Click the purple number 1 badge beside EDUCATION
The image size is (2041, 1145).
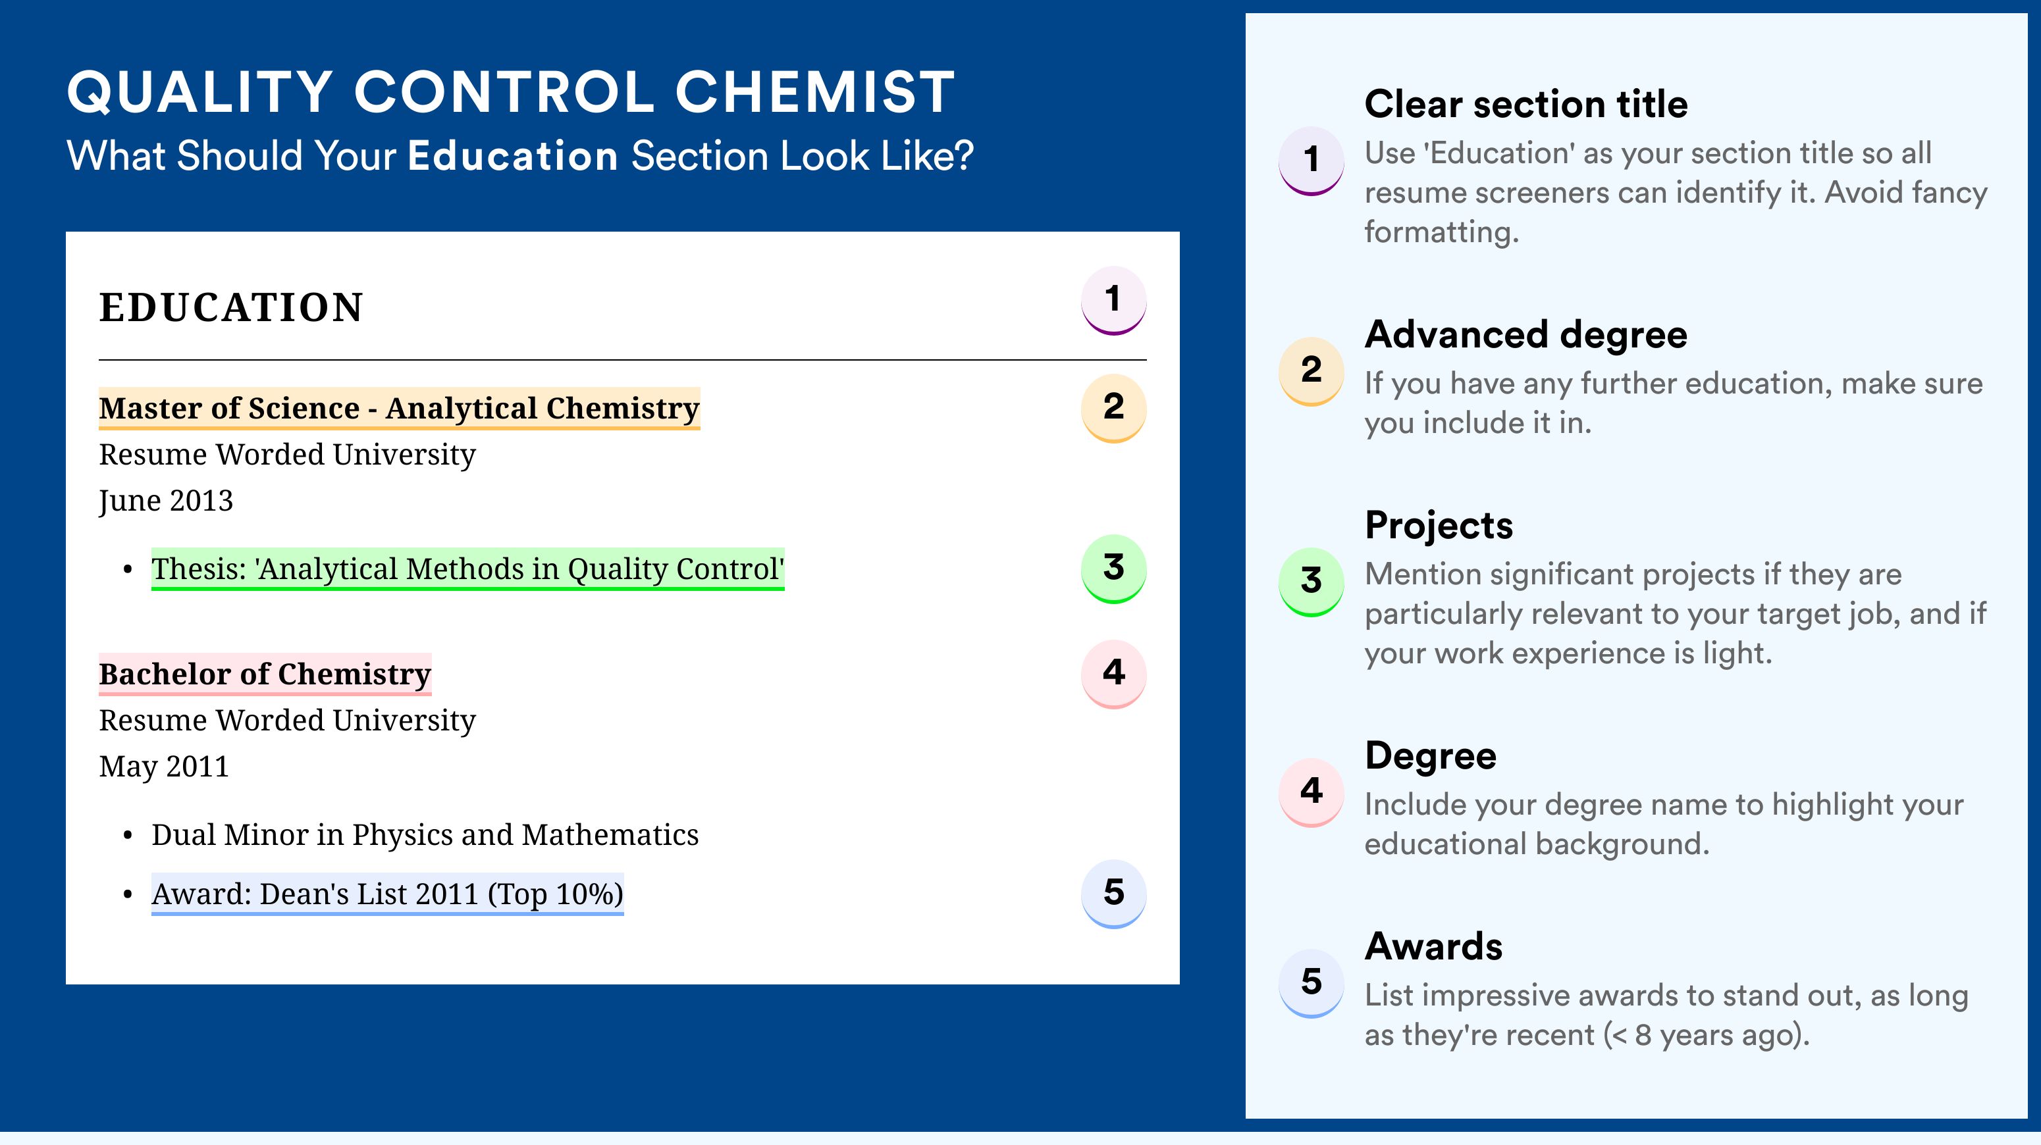pos(1113,300)
